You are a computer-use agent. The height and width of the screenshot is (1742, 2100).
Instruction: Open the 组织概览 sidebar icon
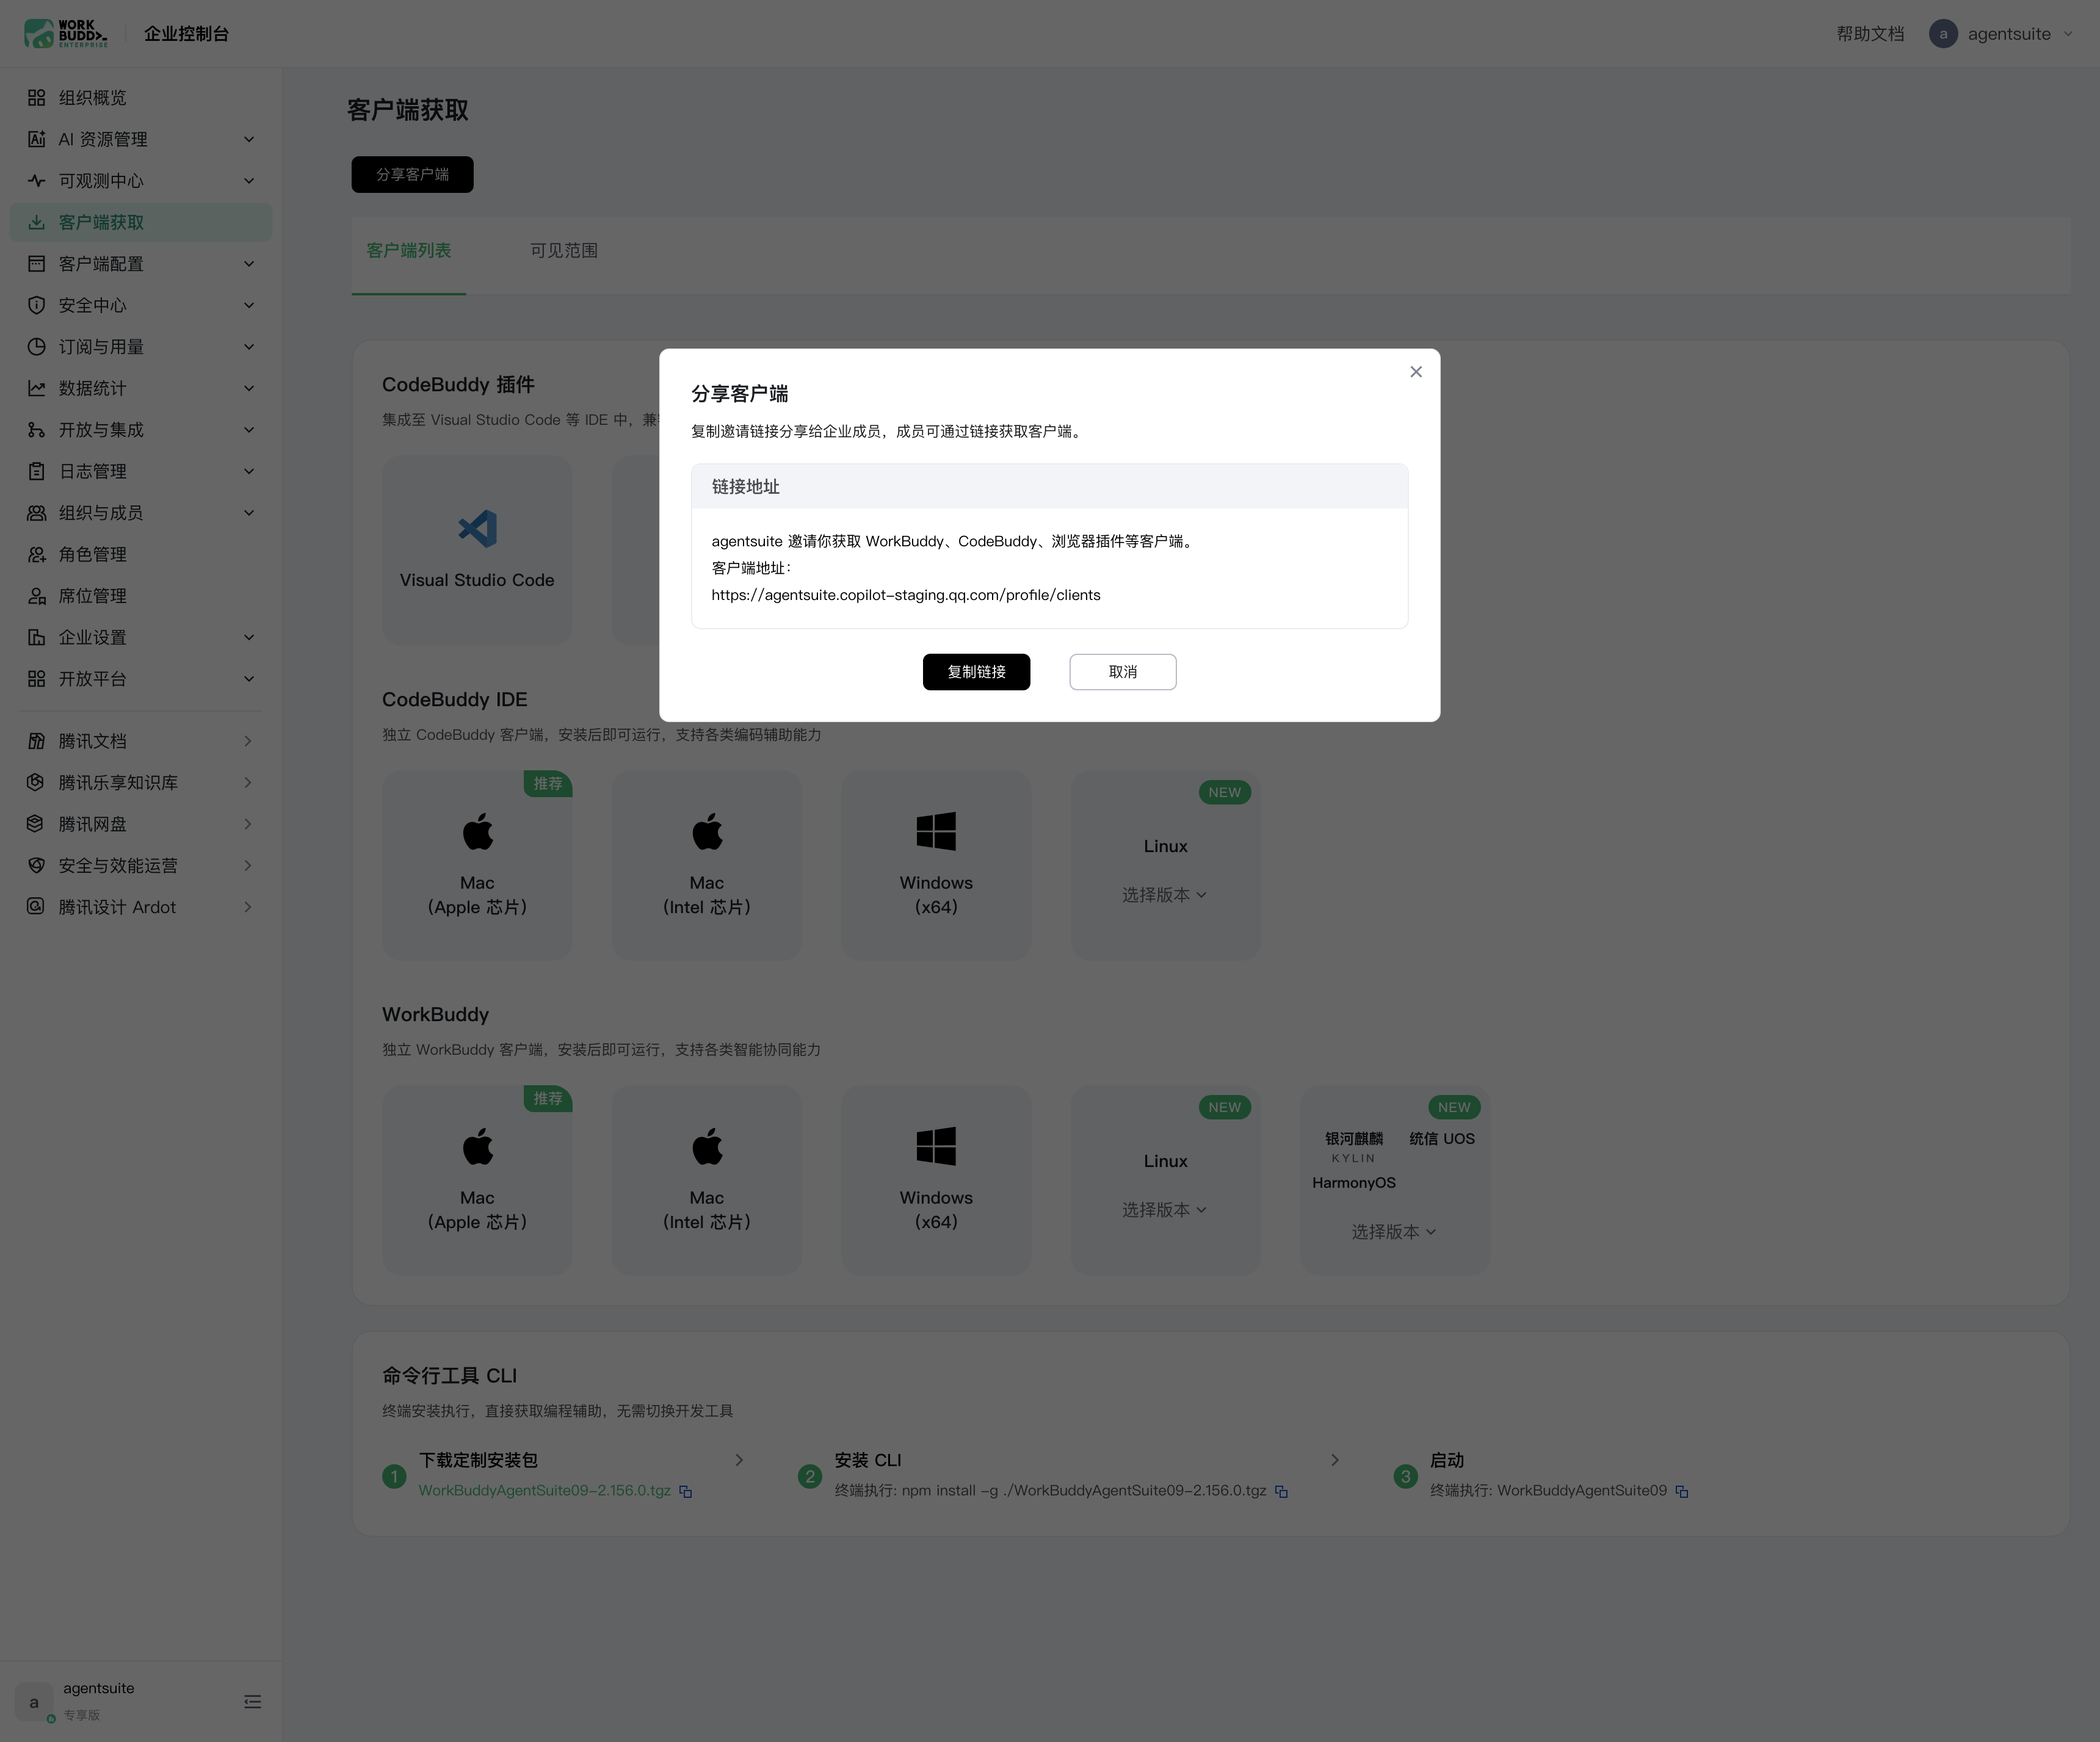[x=36, y=97]
